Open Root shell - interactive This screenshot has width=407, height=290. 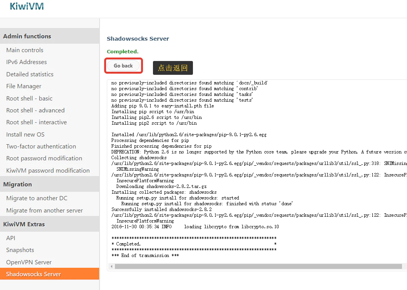pyautogui.click(x=37, y=122)
